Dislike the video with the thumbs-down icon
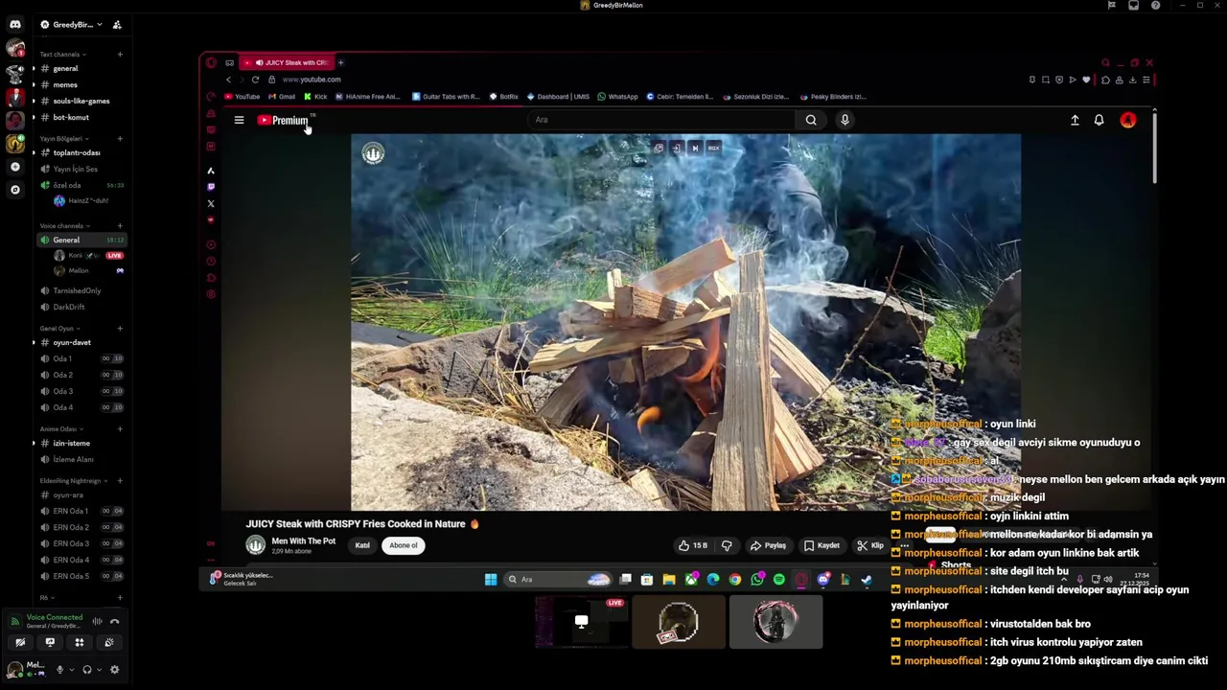 727,545
